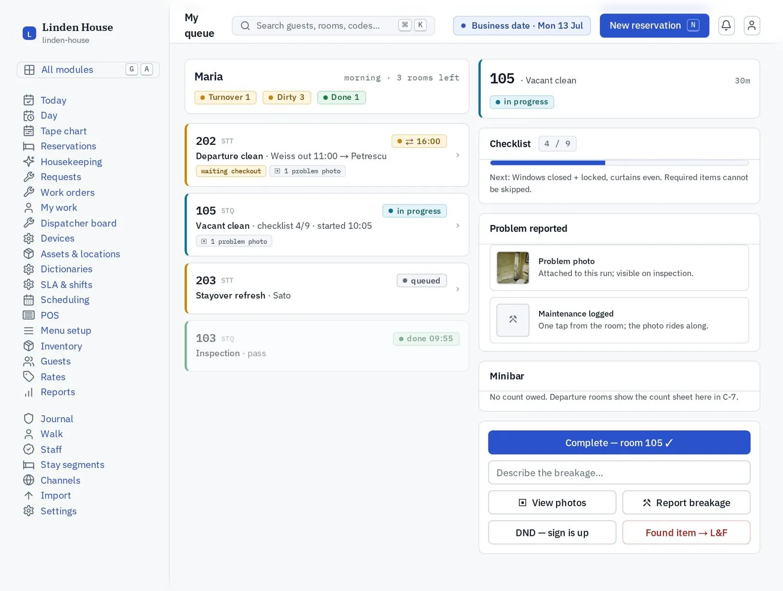Click the Import arrow icon
783x591 pixels.
click(29, 496)
